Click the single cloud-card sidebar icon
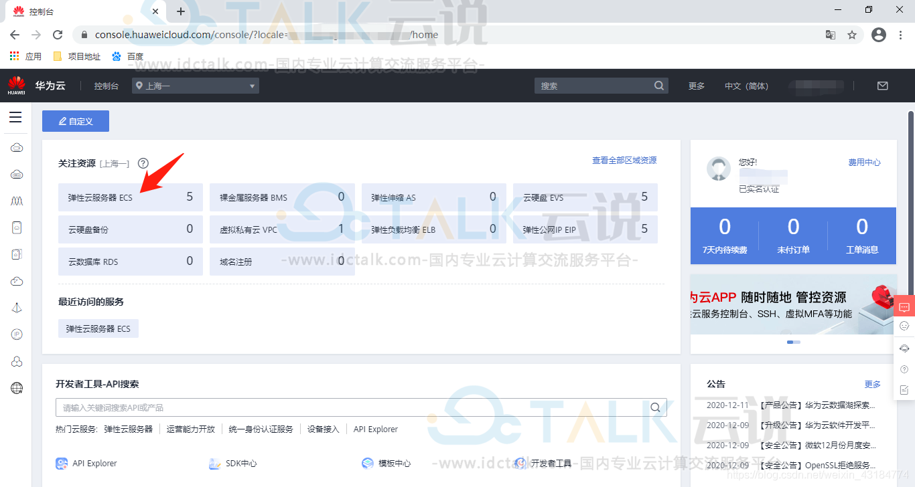Viewport: 915px width, 487px height. [17, 227]
